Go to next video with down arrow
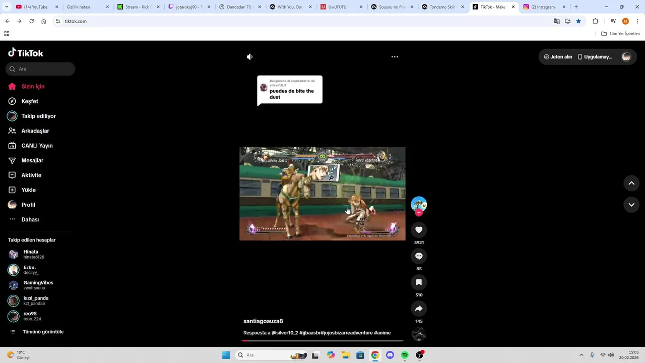The width and height of the screenshot is (645, 363). point(631,205)
